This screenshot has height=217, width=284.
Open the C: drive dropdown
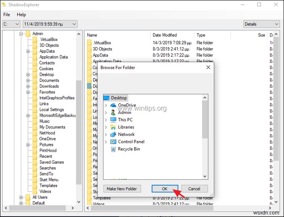tap(11, 24)
